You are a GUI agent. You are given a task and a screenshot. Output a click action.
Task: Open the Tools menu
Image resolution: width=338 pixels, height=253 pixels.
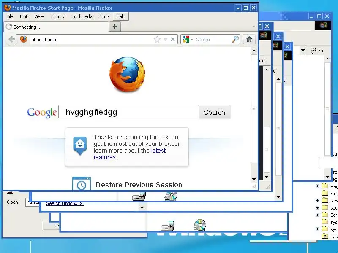point(104,16)
